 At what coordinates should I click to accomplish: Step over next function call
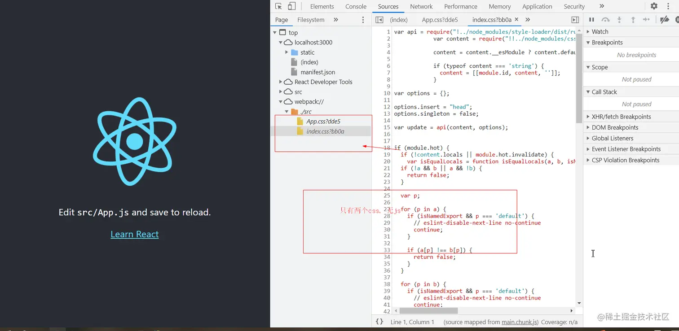605,20
